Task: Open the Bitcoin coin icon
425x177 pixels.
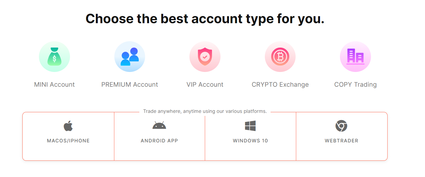Action: pos(280,57)
